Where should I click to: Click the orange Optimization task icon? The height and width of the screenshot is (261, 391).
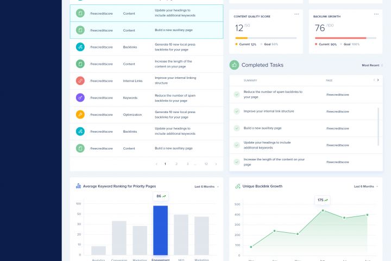tap(80, 114)
